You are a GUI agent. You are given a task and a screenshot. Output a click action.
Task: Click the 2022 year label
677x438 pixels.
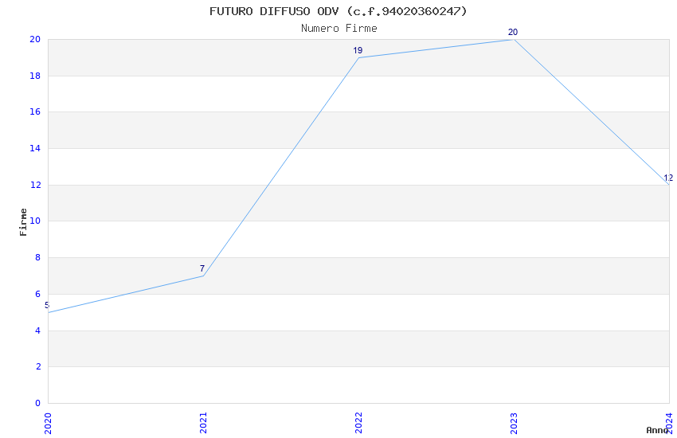coord(358,422)
